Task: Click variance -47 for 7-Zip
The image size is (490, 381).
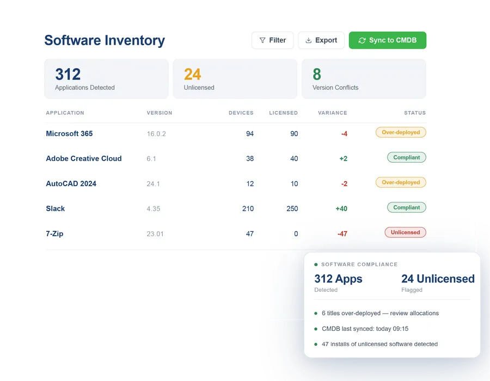Action: tap(342, 233)
